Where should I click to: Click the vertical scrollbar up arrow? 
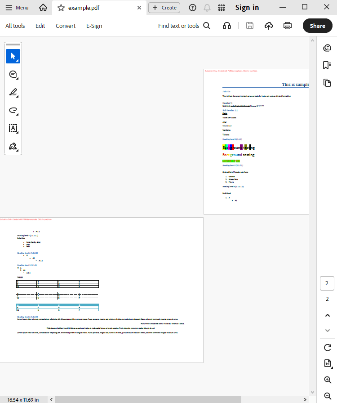[x=312, y=40]
